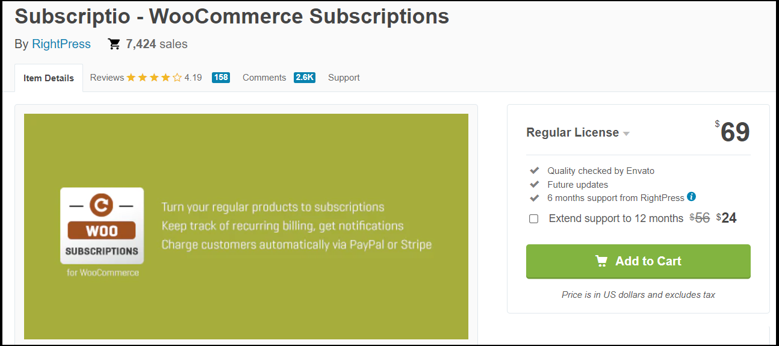Switch to the Item Details tab
779x346 pixels.
click(49, 78)
